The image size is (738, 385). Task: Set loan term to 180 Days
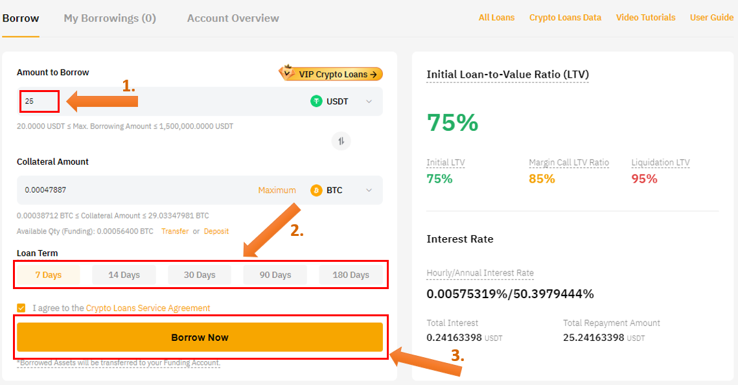(351, 275)
